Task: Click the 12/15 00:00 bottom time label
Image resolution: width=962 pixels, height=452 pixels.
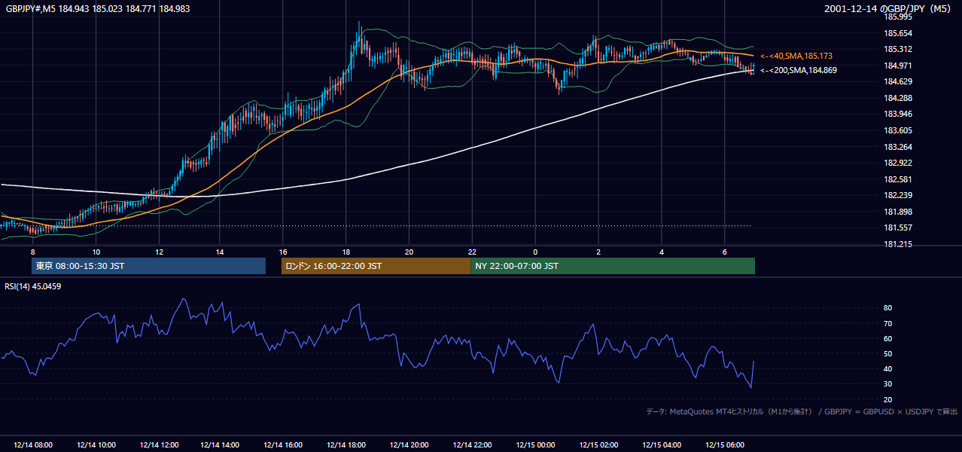Action: click(x=535, y=445)
